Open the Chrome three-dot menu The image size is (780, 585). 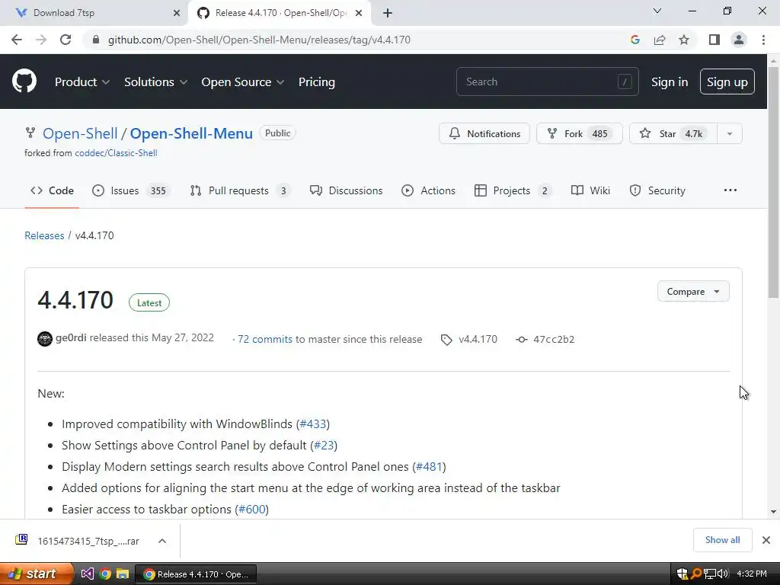[x=763, y=40]
